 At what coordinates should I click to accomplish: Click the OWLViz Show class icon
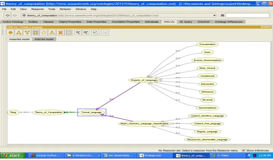(x=11, y=32)
